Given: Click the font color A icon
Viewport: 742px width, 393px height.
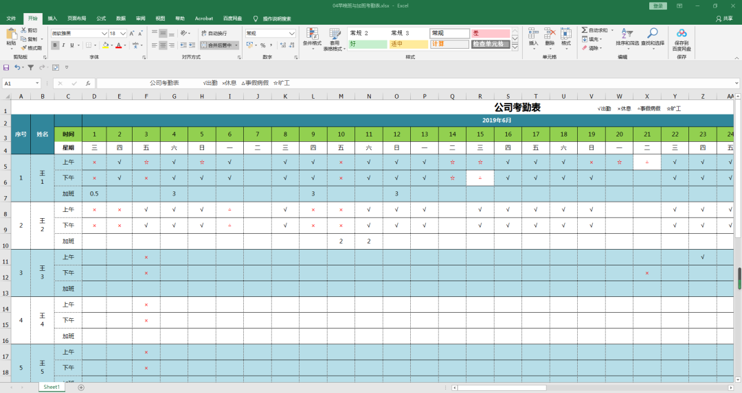Looking at the screenshot, I should 119,45.
